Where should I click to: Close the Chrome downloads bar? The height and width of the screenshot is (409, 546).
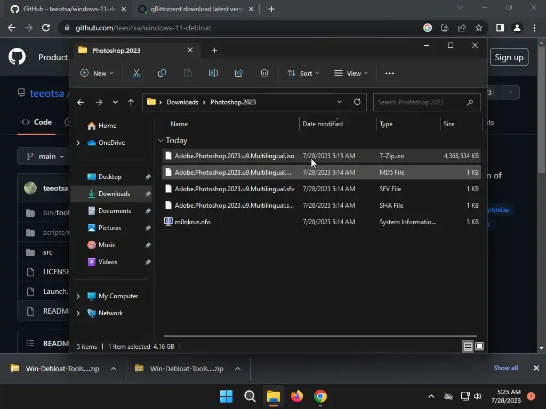536,368
